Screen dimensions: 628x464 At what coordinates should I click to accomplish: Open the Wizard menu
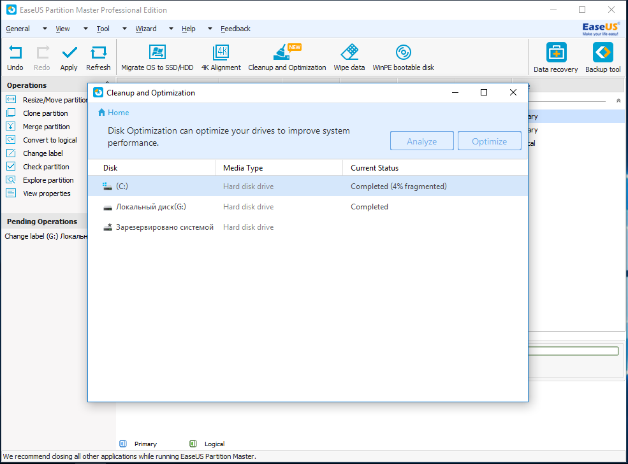[146, 29]
